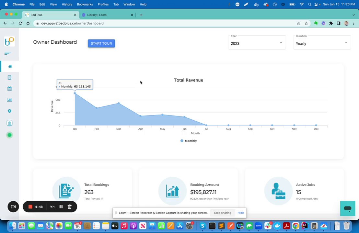Open the calendar icon in sidebar
This screenshot has width=359, height=233.
click(9, 89)
